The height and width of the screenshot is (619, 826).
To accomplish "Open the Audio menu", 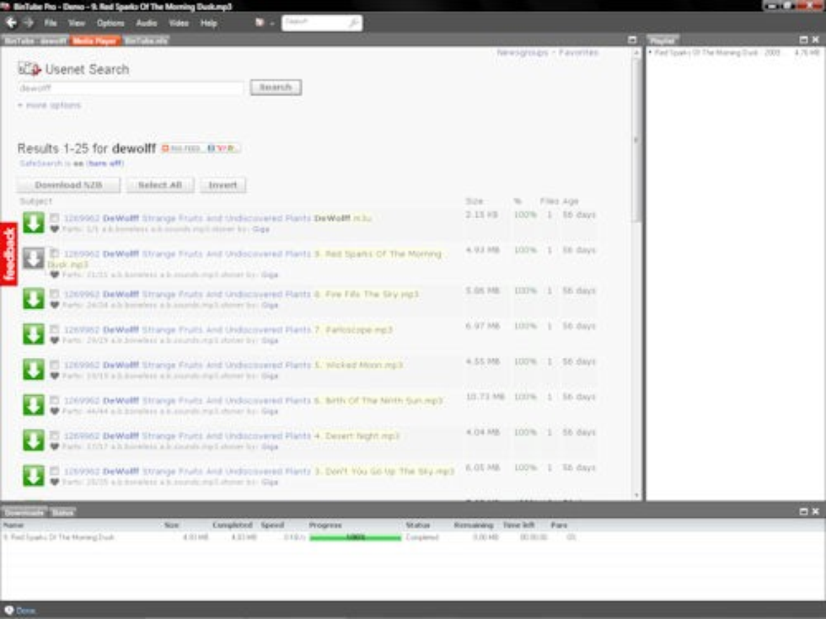I will point(147,24).
